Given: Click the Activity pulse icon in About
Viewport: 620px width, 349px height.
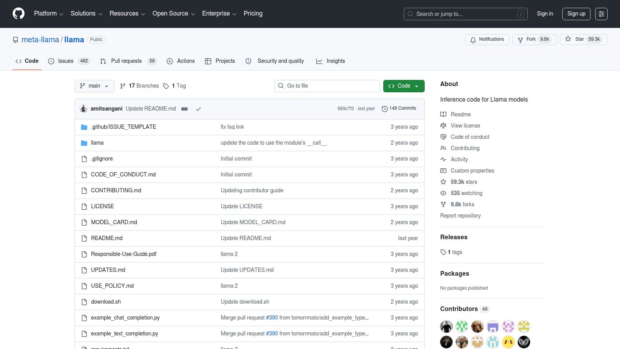Looking at the screenshot, I should tap(443, 159).
